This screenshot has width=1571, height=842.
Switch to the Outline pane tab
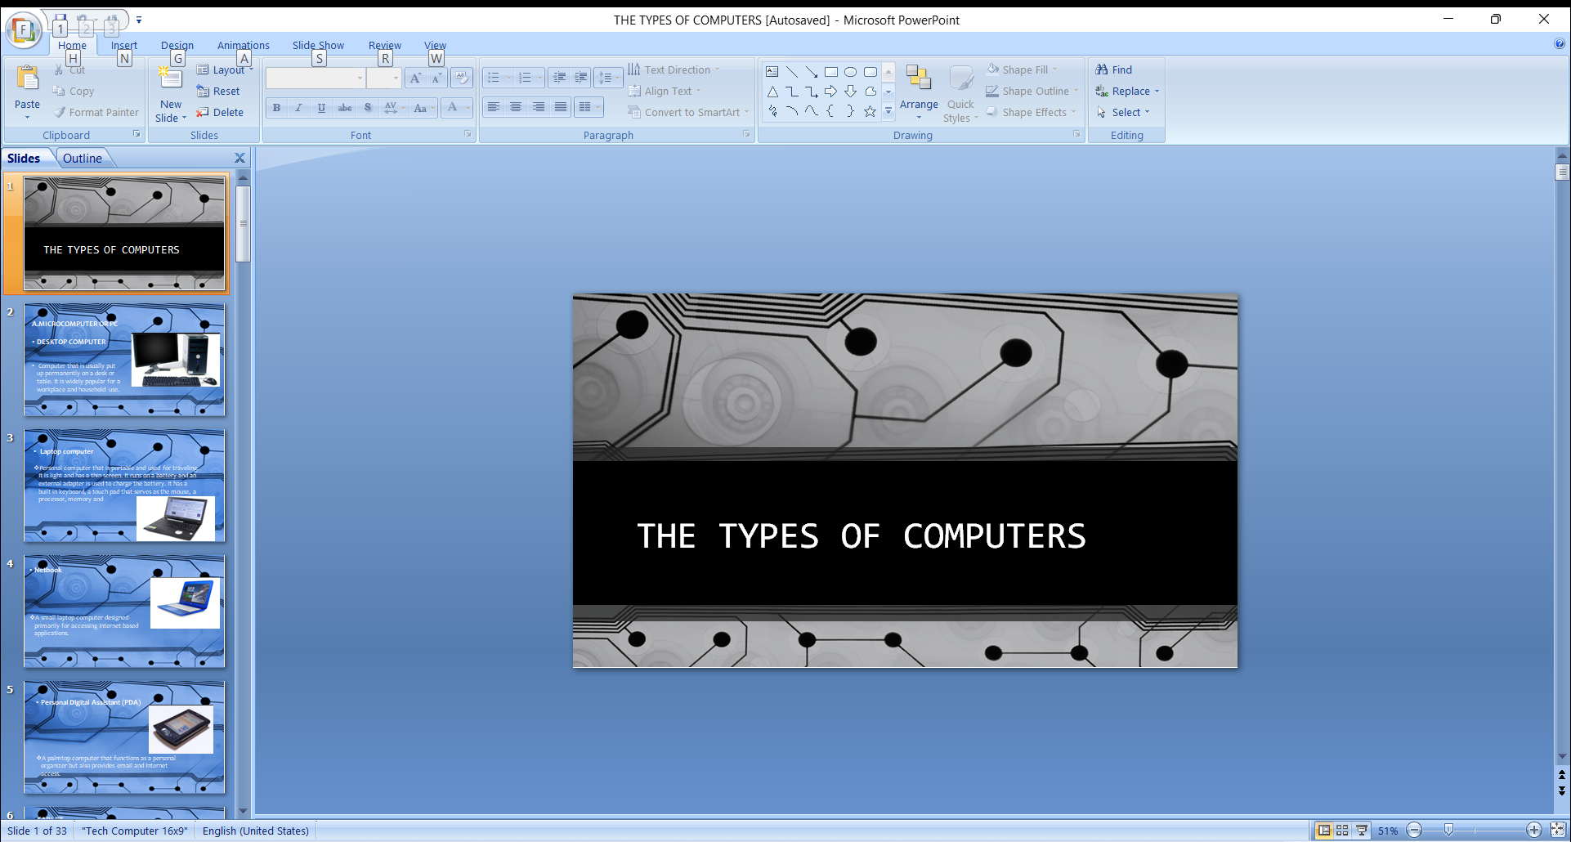(83, 158)
